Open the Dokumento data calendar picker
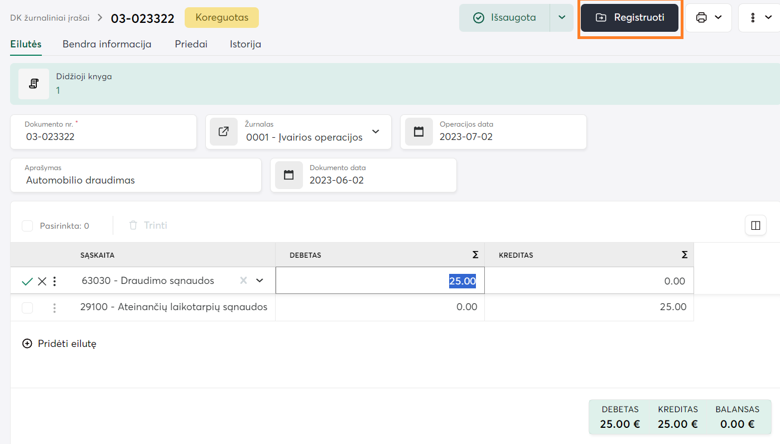Viewport: 780px width, 444px height. pos(288,175)
